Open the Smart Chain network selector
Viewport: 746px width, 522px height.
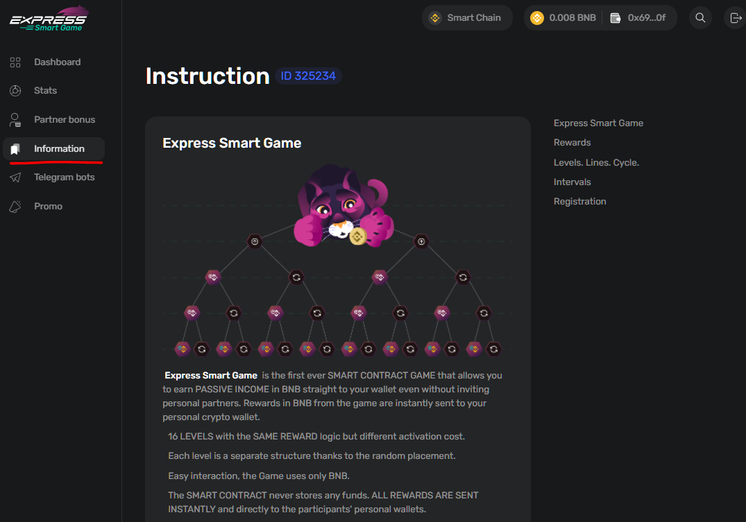click(467, 17)
